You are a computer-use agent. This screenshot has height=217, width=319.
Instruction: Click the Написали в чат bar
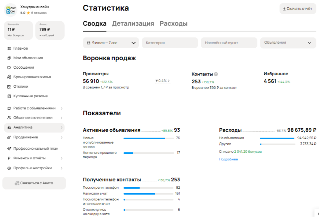149,194
